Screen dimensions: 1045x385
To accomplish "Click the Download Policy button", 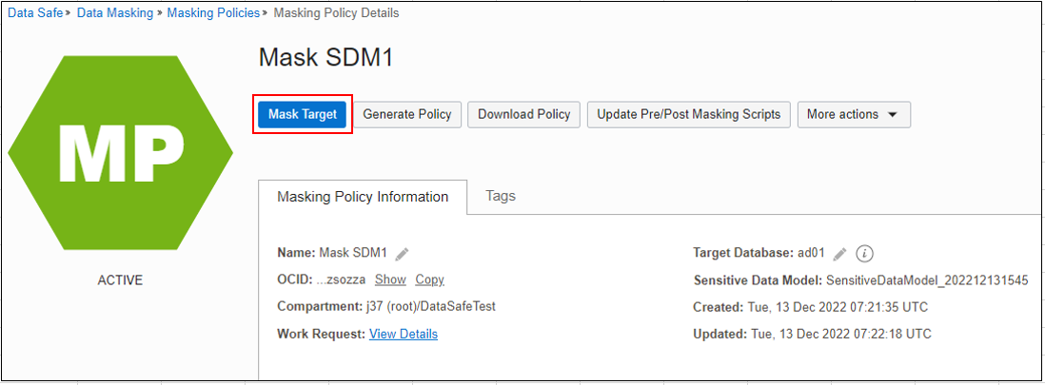I will pos(523,115).
